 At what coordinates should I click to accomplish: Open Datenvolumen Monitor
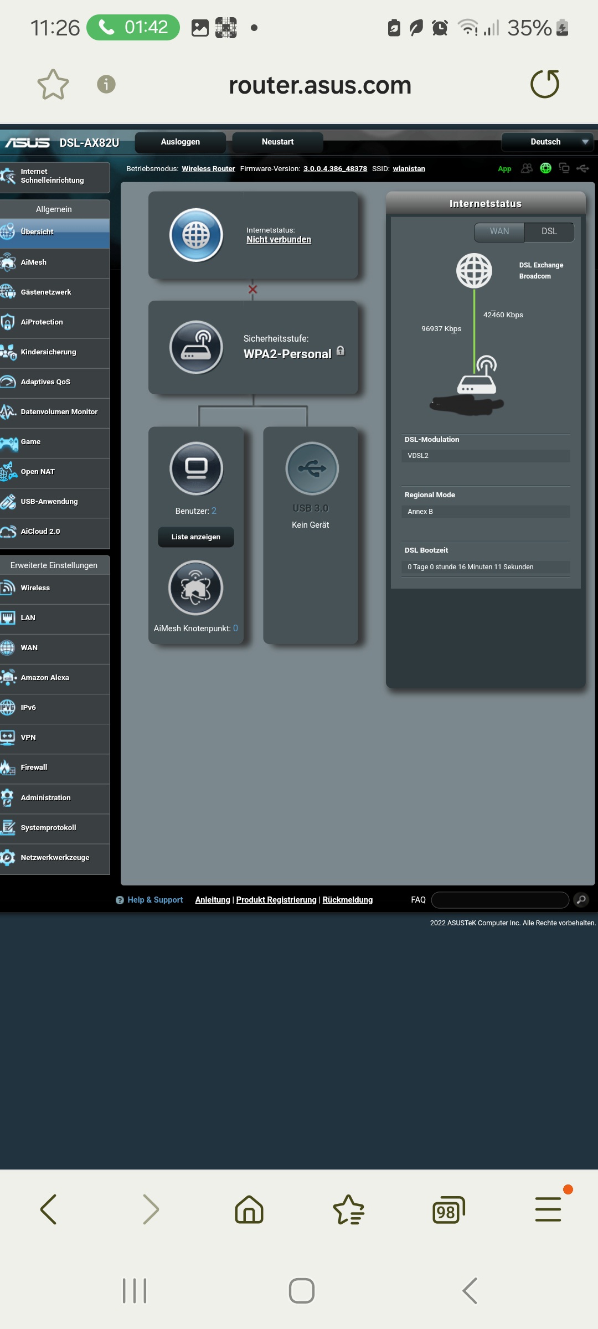coord(55,412)
